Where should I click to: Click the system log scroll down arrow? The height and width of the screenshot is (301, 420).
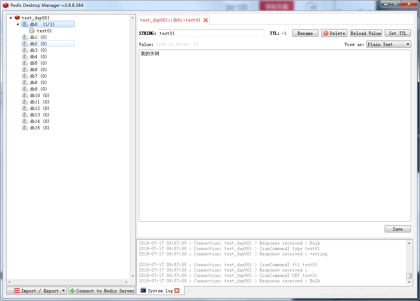[409, 282]
